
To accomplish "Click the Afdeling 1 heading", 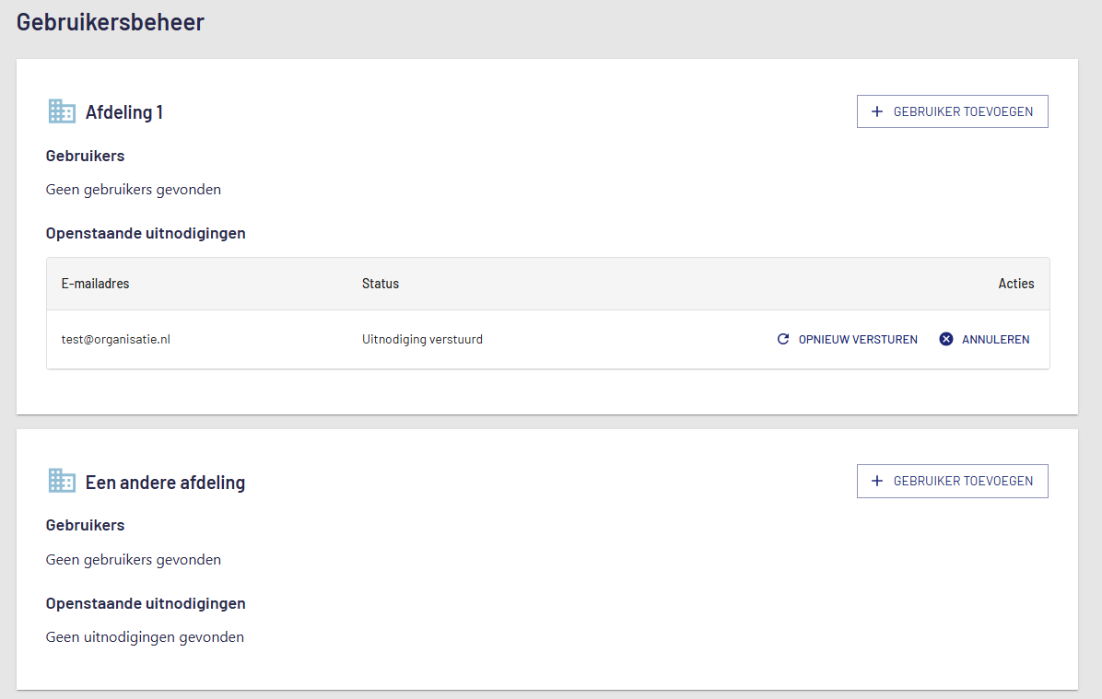I will pos(124,112).
